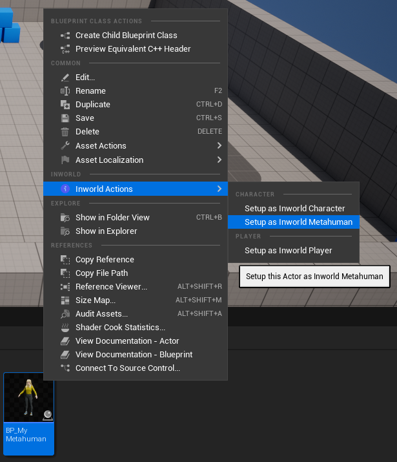
Task: Click the pencil Edit icon
Action: tap(65, 78)
